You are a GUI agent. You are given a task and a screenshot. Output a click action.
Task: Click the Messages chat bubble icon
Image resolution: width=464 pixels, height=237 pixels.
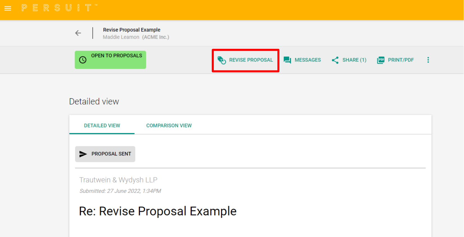(287, 60)
